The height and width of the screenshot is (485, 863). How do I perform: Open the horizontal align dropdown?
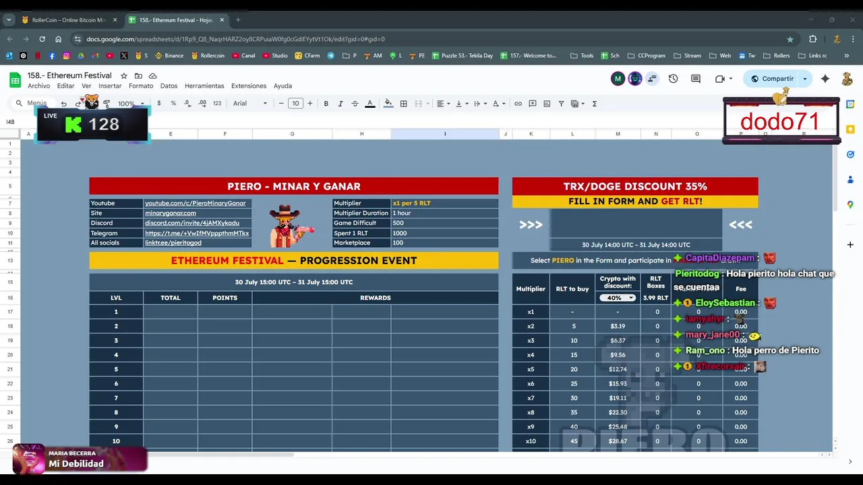[442, 104]
